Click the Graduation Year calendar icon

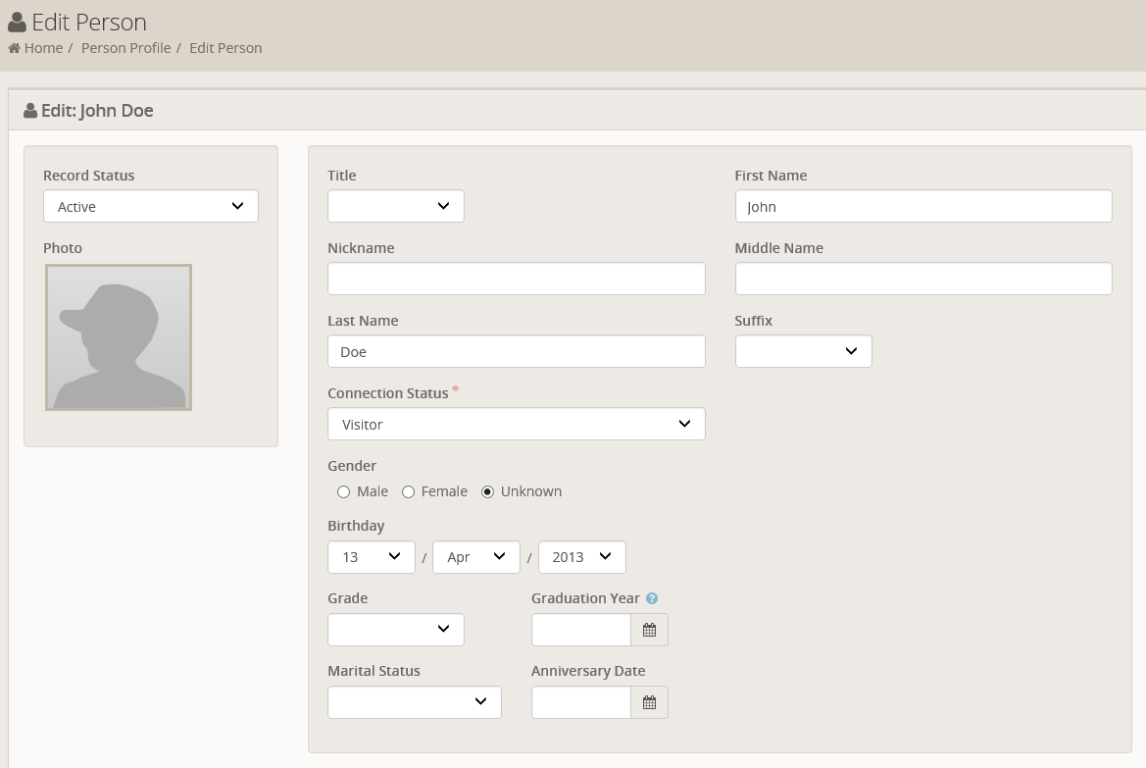point(649,630)
